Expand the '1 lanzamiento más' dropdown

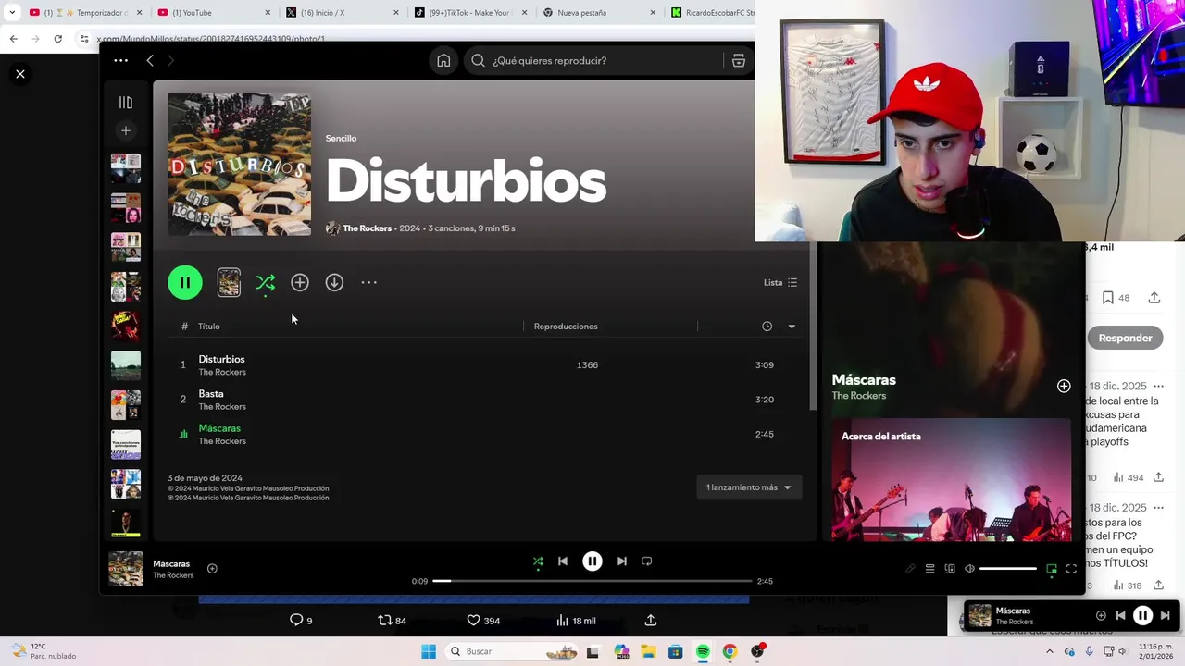click(749, 487)
